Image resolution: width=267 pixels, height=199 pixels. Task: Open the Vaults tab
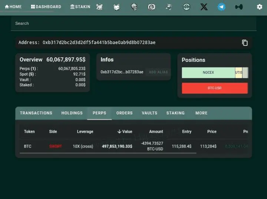[150, 113]
